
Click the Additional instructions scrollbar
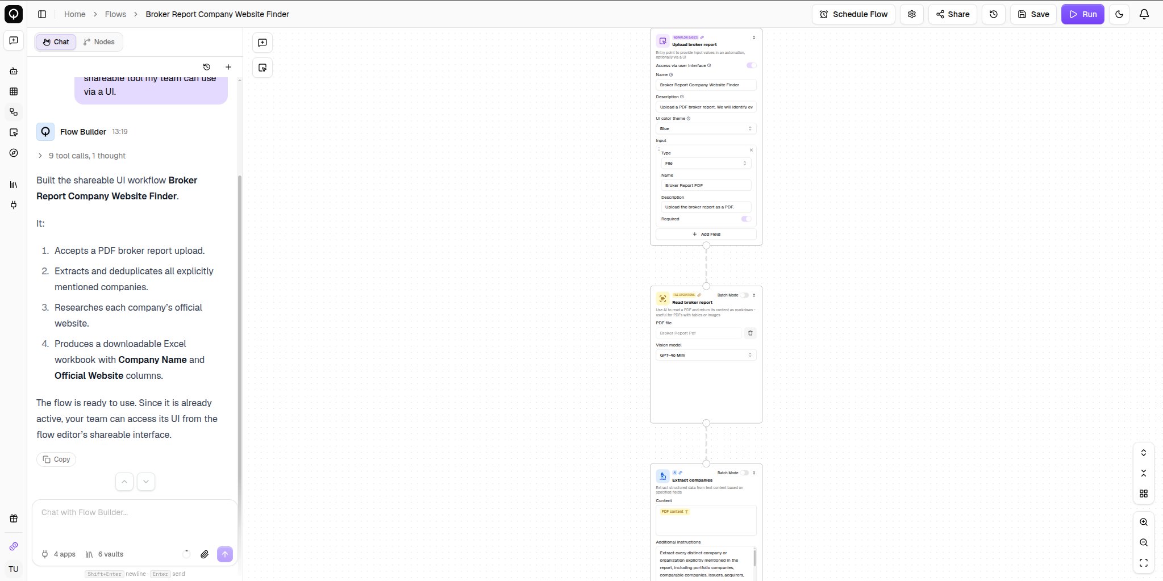pos(755,557)
